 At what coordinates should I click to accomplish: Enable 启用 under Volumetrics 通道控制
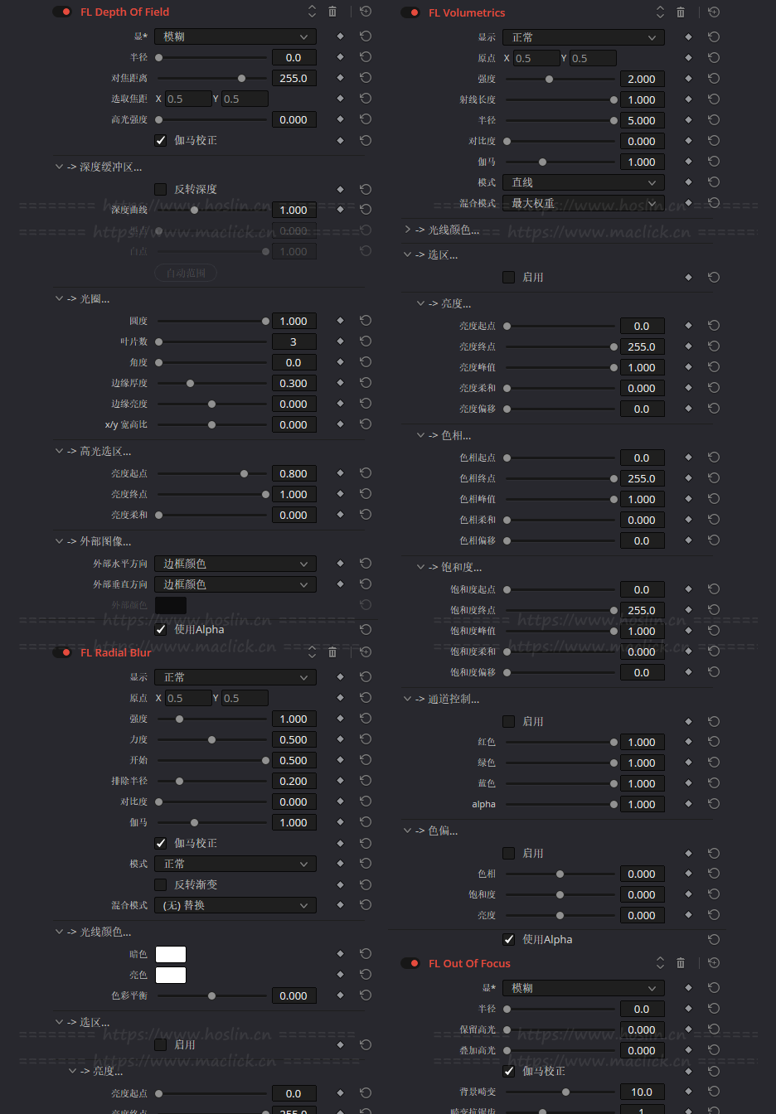509,721
